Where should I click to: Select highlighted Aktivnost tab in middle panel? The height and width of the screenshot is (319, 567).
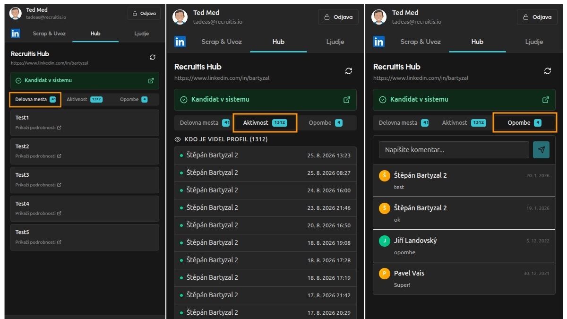pyautogui.click(x=266, y=123)
